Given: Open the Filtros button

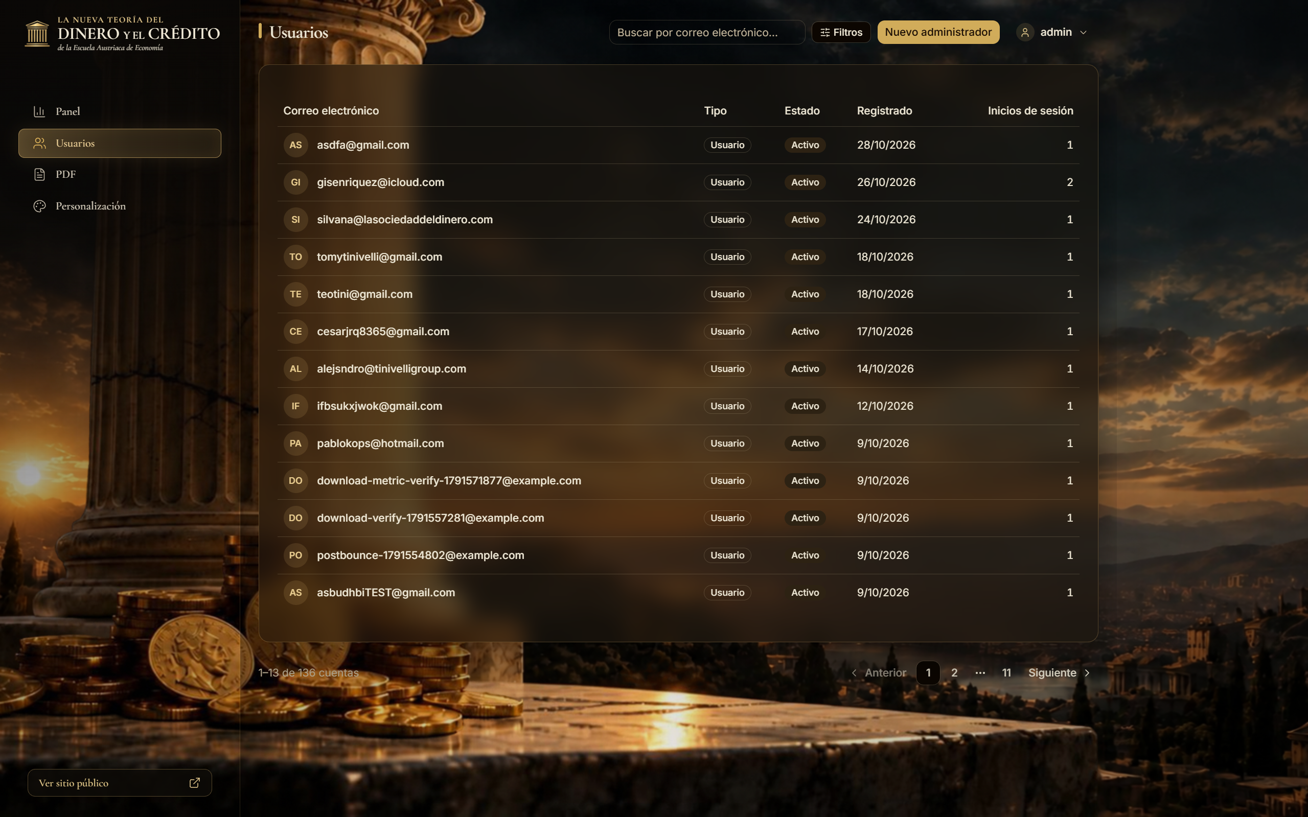Looking at the screenshot, I should (x=841, y=32).
